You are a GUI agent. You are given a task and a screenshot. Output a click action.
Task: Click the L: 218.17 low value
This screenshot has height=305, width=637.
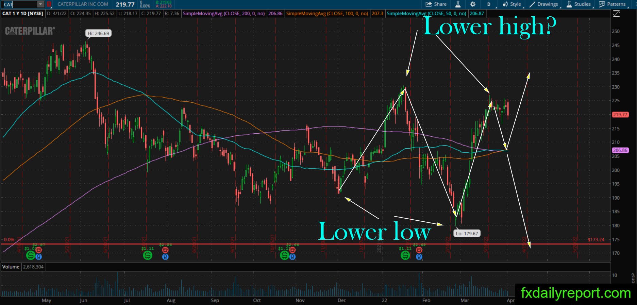pos(128,14)
